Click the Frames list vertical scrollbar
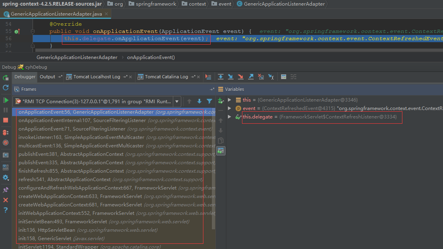 (x=213, y=169)
